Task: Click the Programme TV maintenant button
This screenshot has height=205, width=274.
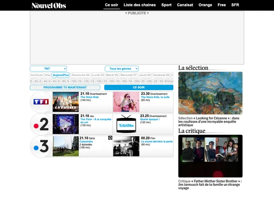Action: [65, 87]
